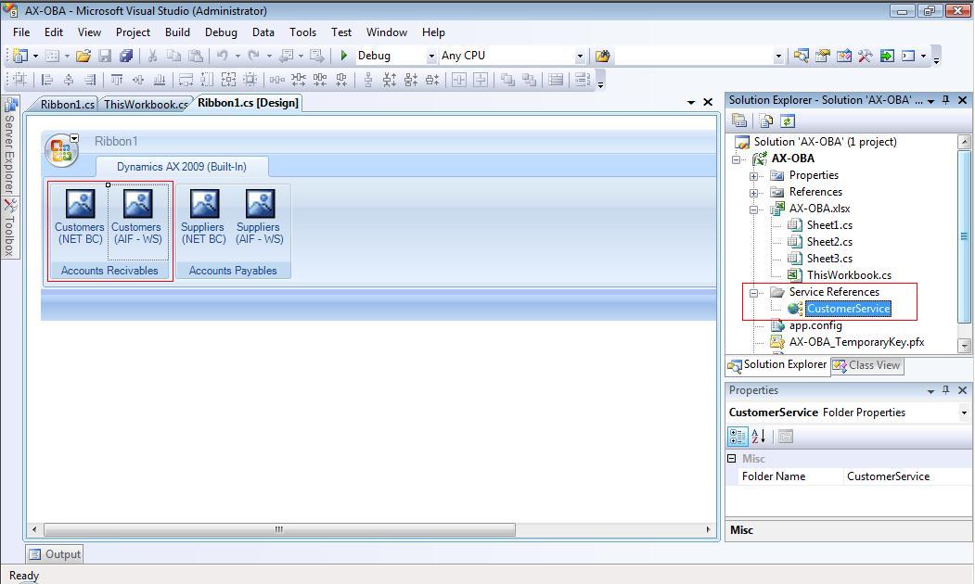Click the Open File folder icon
The width and height of the screenshot is (975, 584).
click(83, 56)
